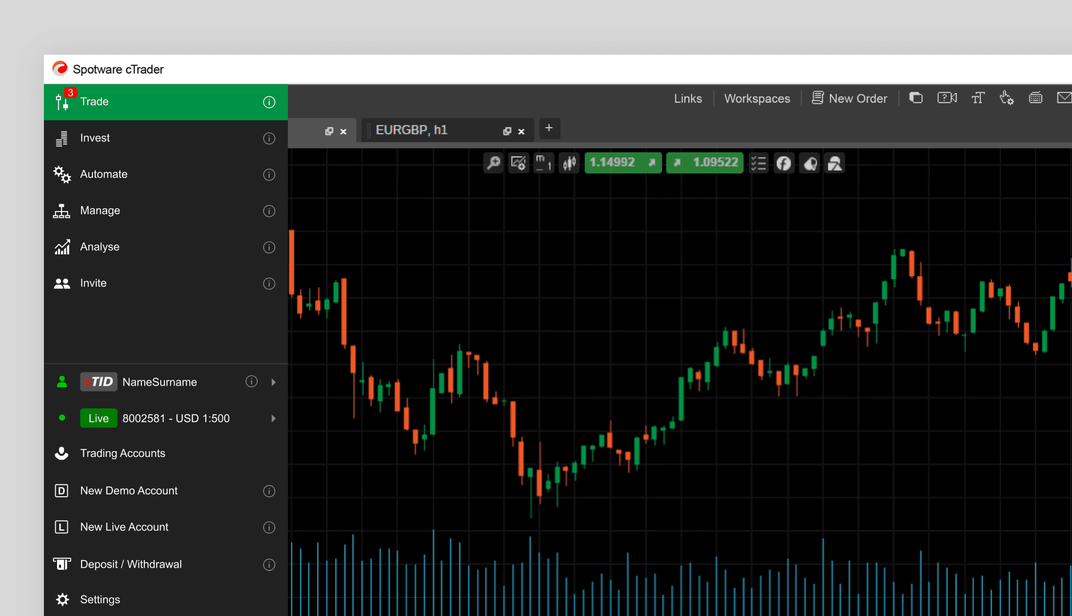Open the Manage section
Screen dimensions: 1072x616
[x=165, y=211]
